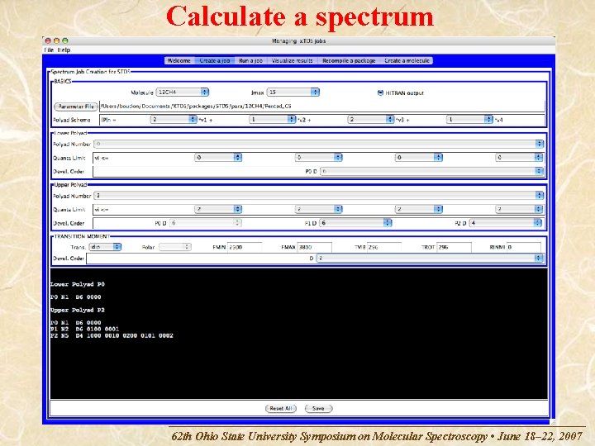Open fourth Upper Polyad quanta limit dropdown
The height and width of the screenshot is (446, 595).
[520, 209]
